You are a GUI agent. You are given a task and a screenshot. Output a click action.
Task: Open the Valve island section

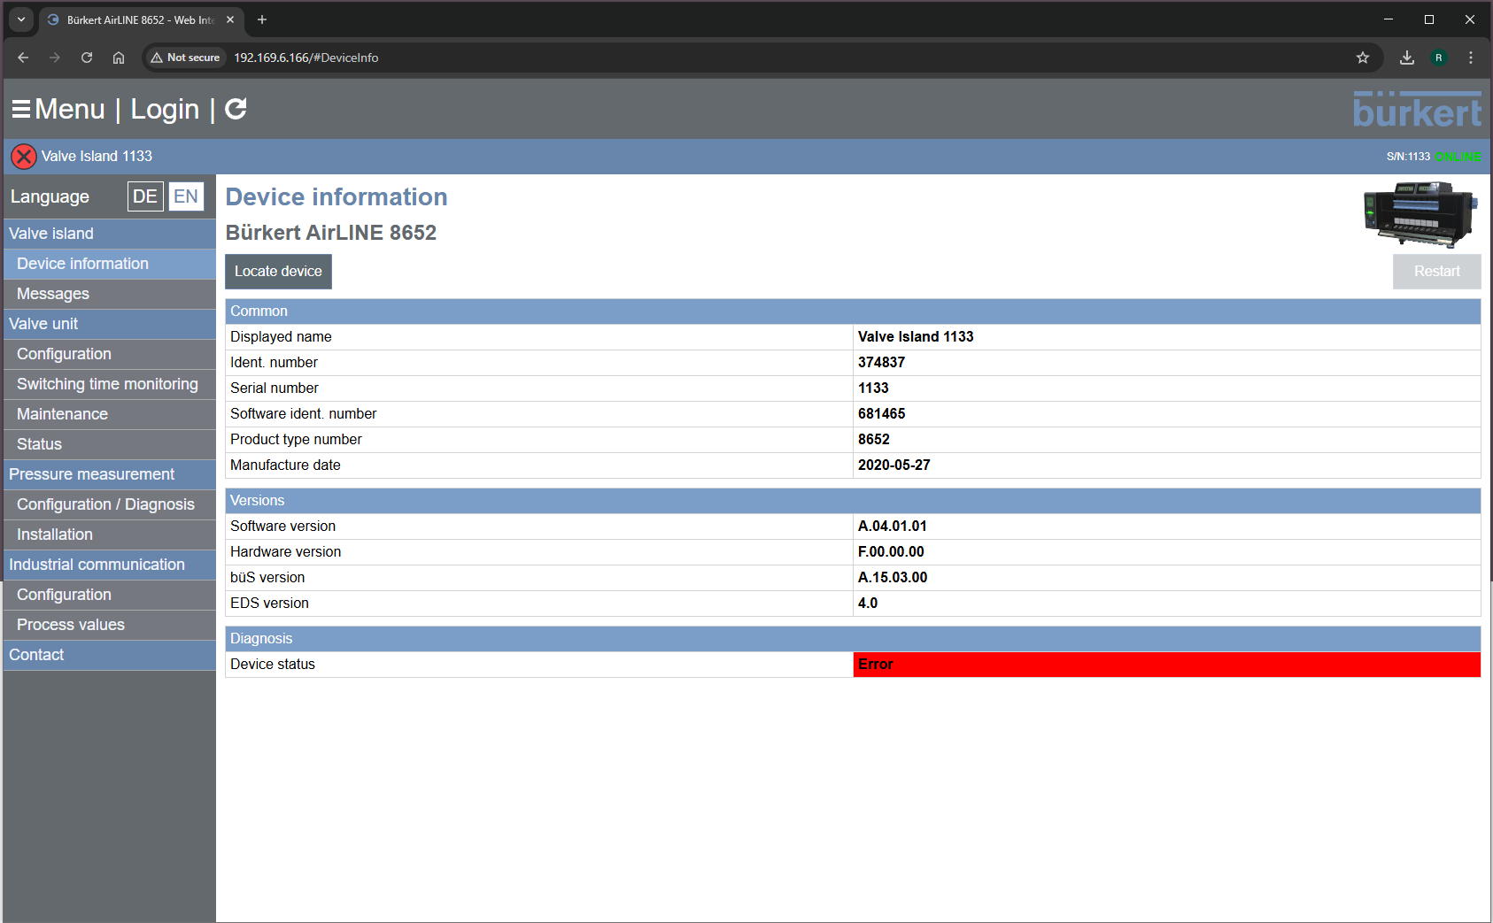point(110,234)
